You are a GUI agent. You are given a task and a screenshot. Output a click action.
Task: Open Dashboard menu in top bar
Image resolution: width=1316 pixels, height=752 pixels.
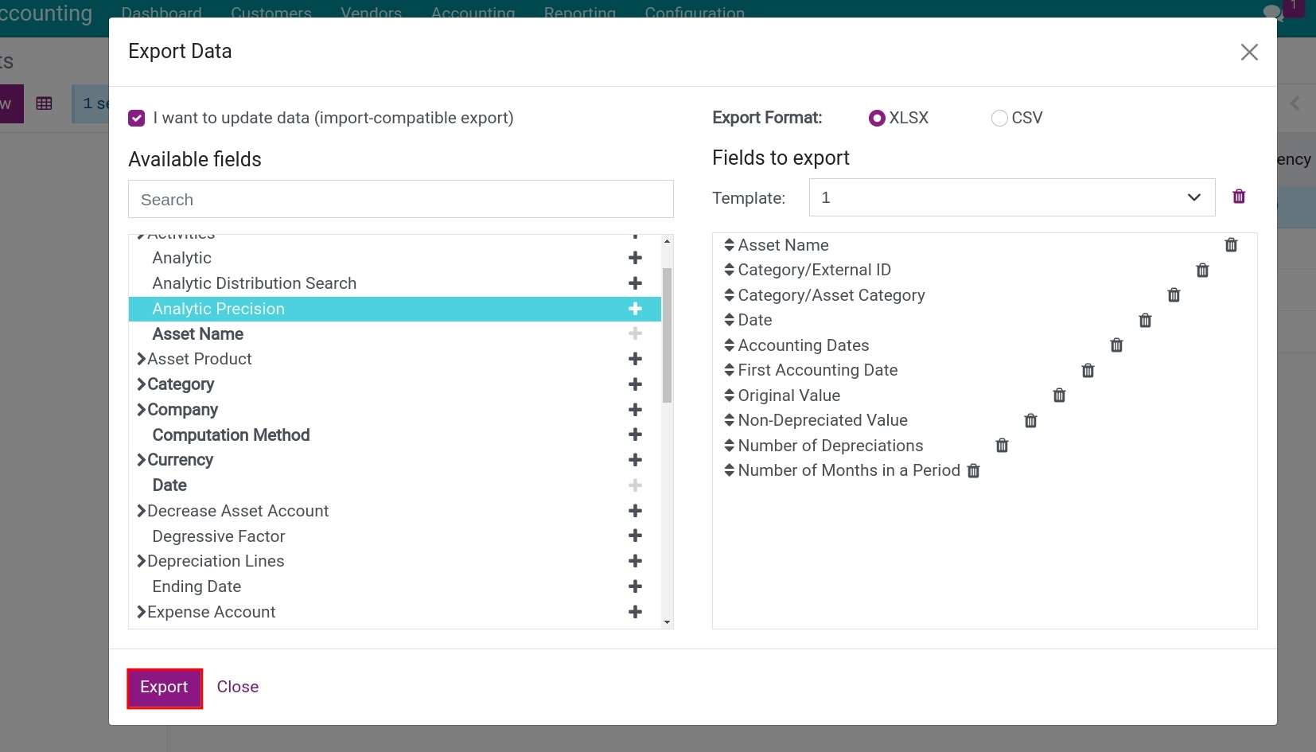pyautogui.click(x=162, y=12)
